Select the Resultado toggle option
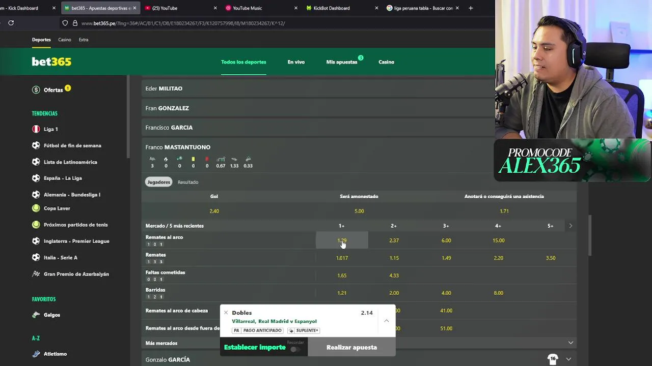The height and width of the screenshot is (366, 652). [x=188, y=182]
